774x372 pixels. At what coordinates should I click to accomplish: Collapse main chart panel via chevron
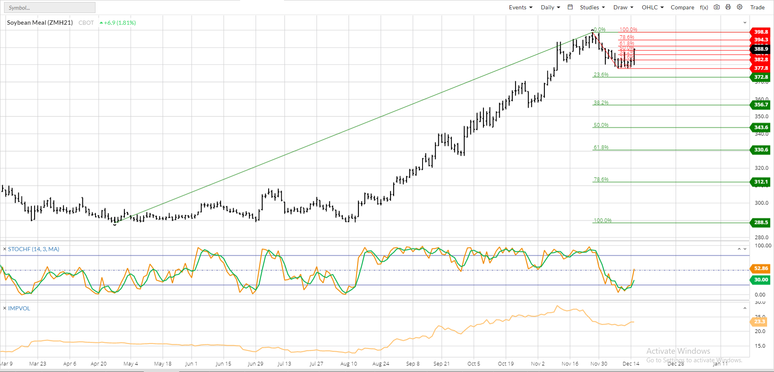745,23
